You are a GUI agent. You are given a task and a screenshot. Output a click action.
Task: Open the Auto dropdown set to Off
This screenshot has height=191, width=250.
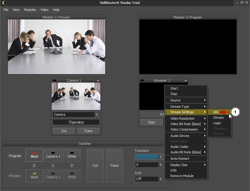tap(149, 179)
